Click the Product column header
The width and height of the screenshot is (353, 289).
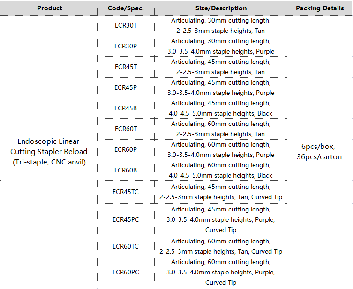(x=49, y=8)
